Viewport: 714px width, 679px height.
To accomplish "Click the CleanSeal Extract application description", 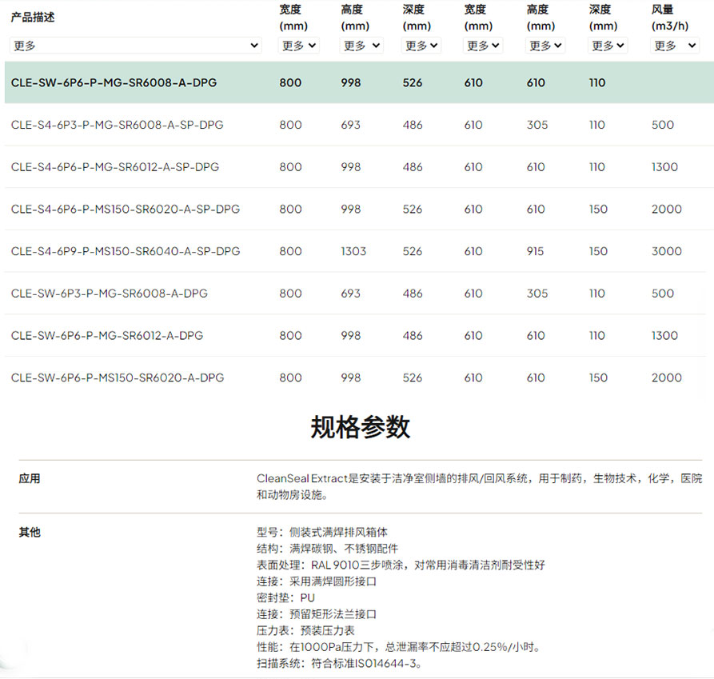I will pos(480,486).
